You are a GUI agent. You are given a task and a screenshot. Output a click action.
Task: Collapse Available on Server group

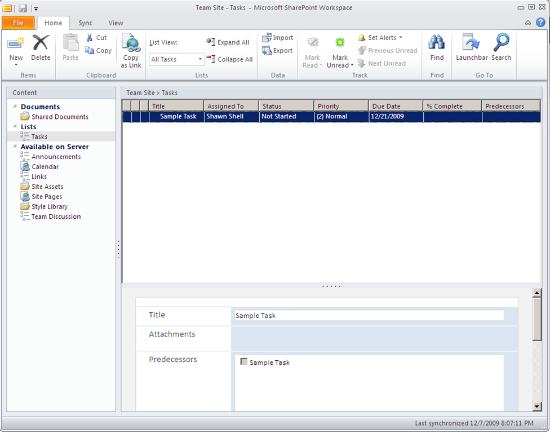15,146
